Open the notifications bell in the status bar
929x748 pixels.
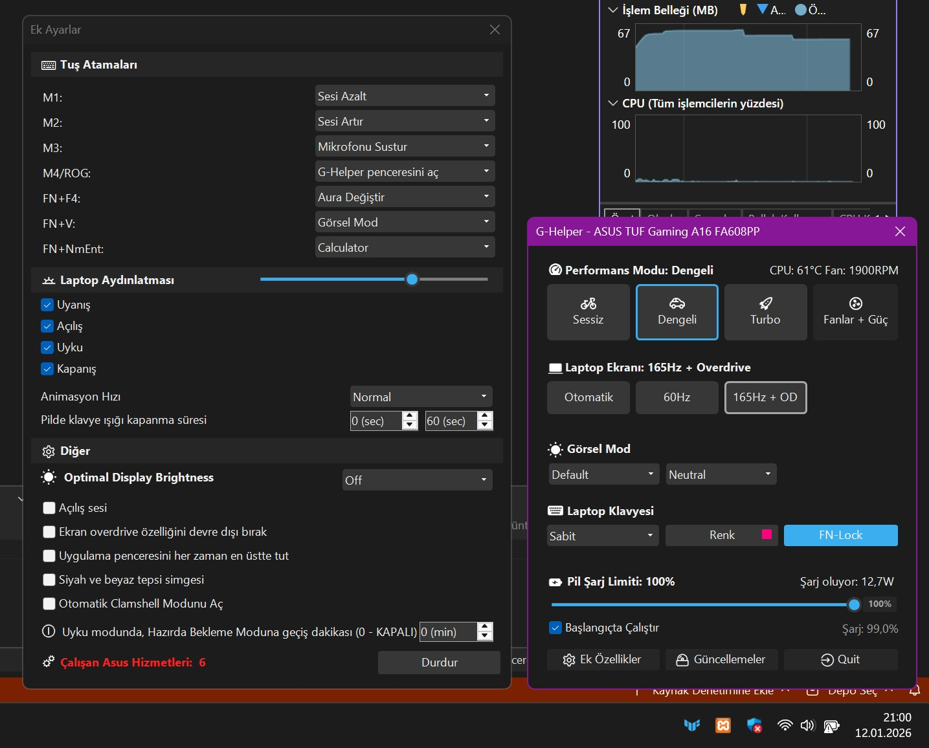915,691
